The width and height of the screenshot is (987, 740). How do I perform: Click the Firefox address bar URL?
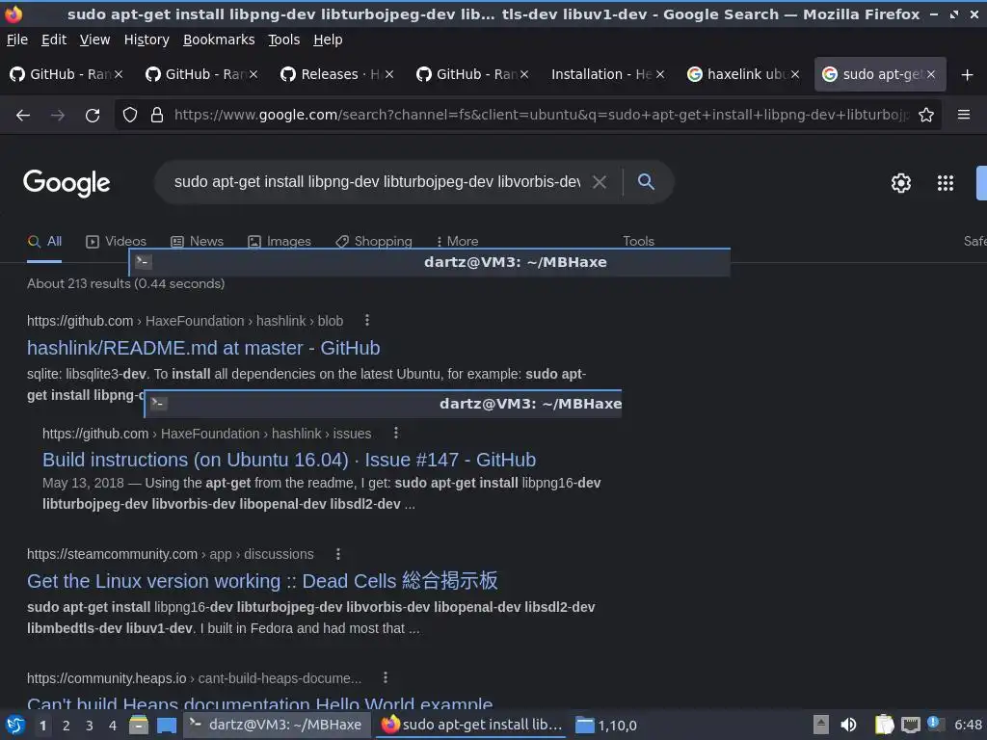coord(542,116)
